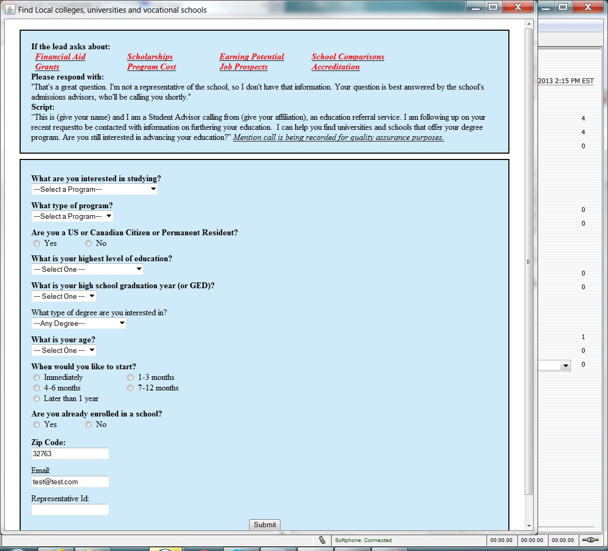Image resolution: width=608 pixels, height=551 pixels.
Task: Click the scroll up arrow of the form
Action: pyautogui.click(x=528, y=24)
